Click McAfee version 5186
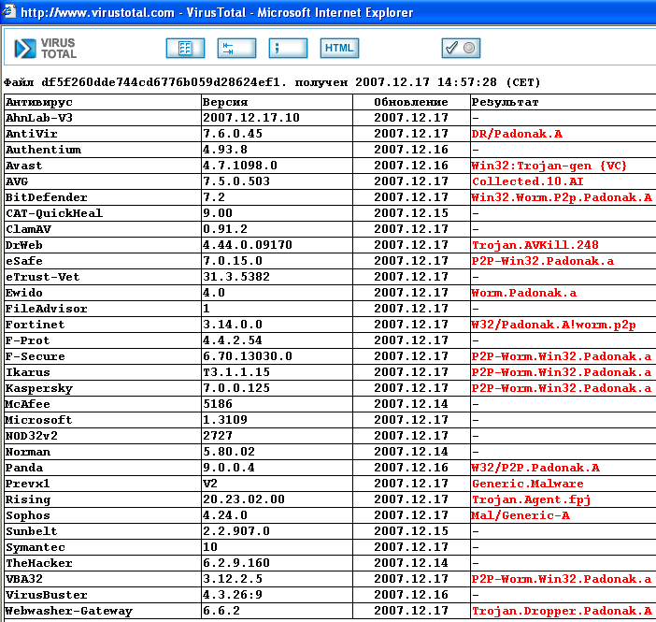Screen dimensions: 656x622 218,405
